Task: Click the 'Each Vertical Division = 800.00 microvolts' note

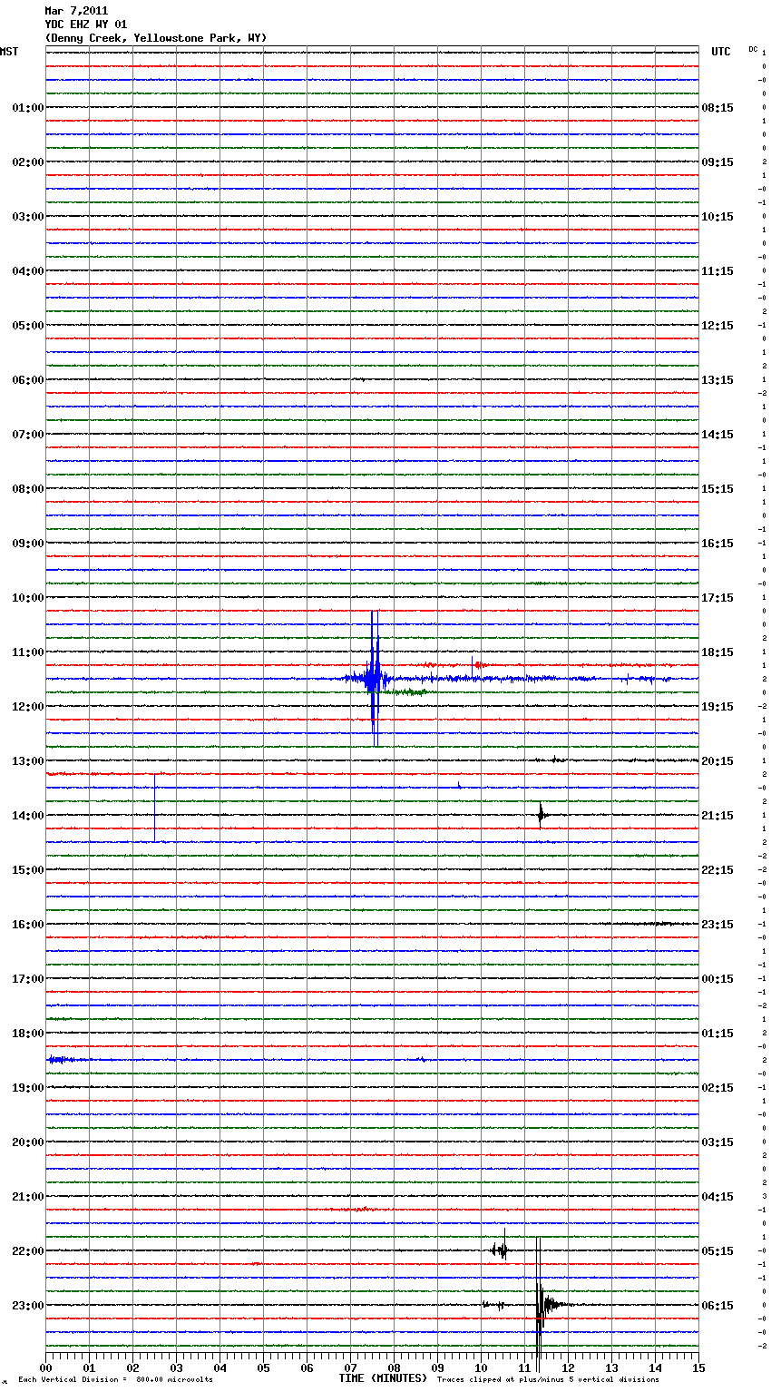Action: point(115,1380)
